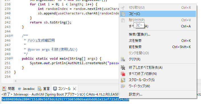Collapse the Javadoc comment at line 245
The image size is (201, 104).
pos(12,36)
